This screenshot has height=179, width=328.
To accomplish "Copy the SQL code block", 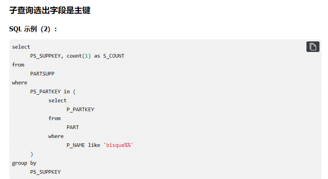I will coord(313,47).
